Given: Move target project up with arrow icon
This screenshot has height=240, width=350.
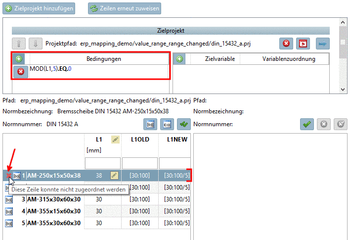Looking at the screenshot, I should click(18, 44).
